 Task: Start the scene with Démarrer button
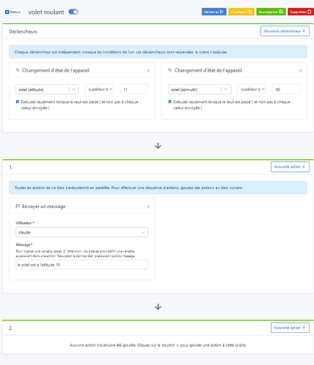click(x=214, y=12)
